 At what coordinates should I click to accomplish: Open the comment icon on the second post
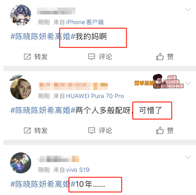pos(91,130)
